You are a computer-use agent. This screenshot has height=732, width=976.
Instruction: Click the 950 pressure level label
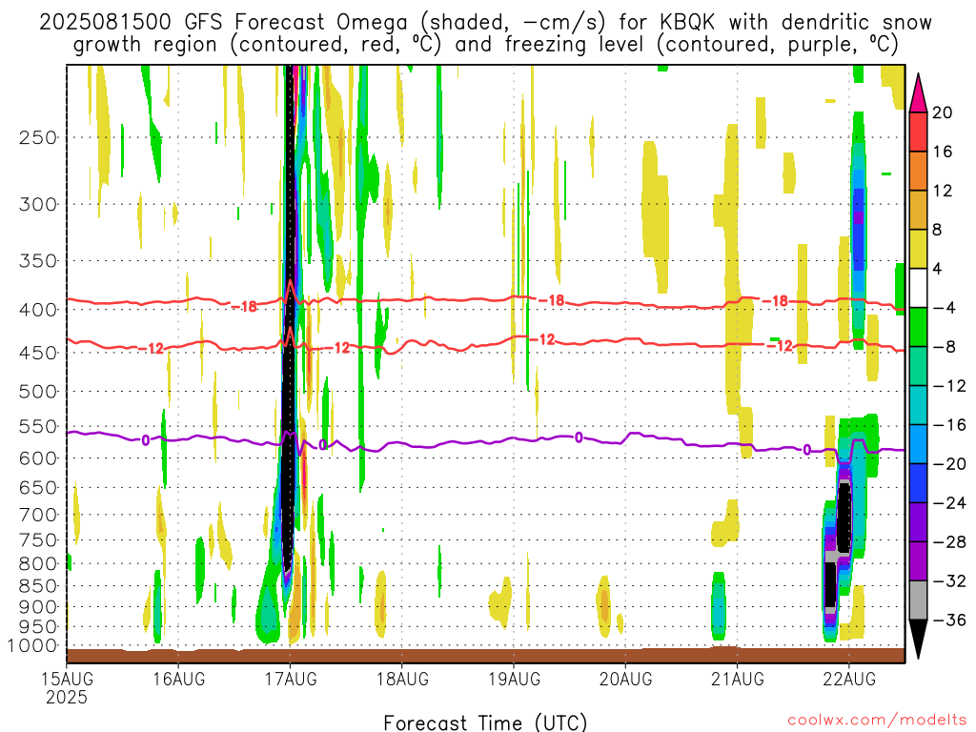38,627
